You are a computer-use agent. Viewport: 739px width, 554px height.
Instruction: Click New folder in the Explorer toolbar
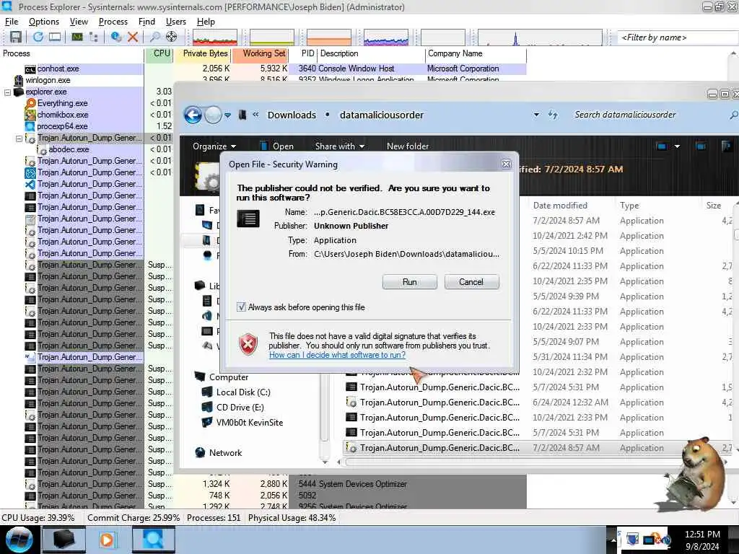click(408, 146)
